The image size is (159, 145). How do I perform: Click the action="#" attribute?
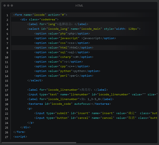(x=57, y=15)
